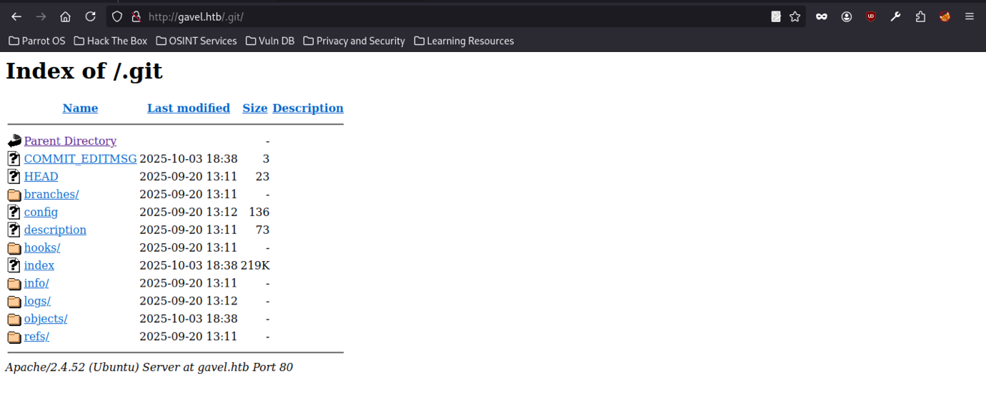Reload the current page
Viewport: 986px width, 393px height.
click(90, 16)
